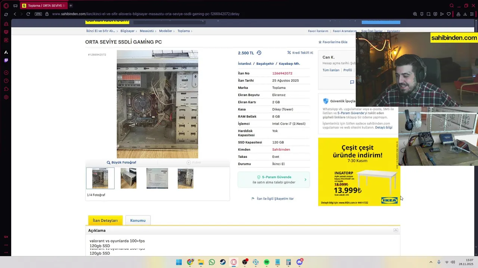View seller's Tüm ilanları
This screenshot has height=268, width=478.
pos(331,70)
